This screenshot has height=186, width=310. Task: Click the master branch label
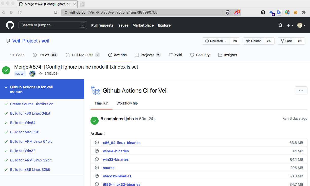[x=20, y=74]
